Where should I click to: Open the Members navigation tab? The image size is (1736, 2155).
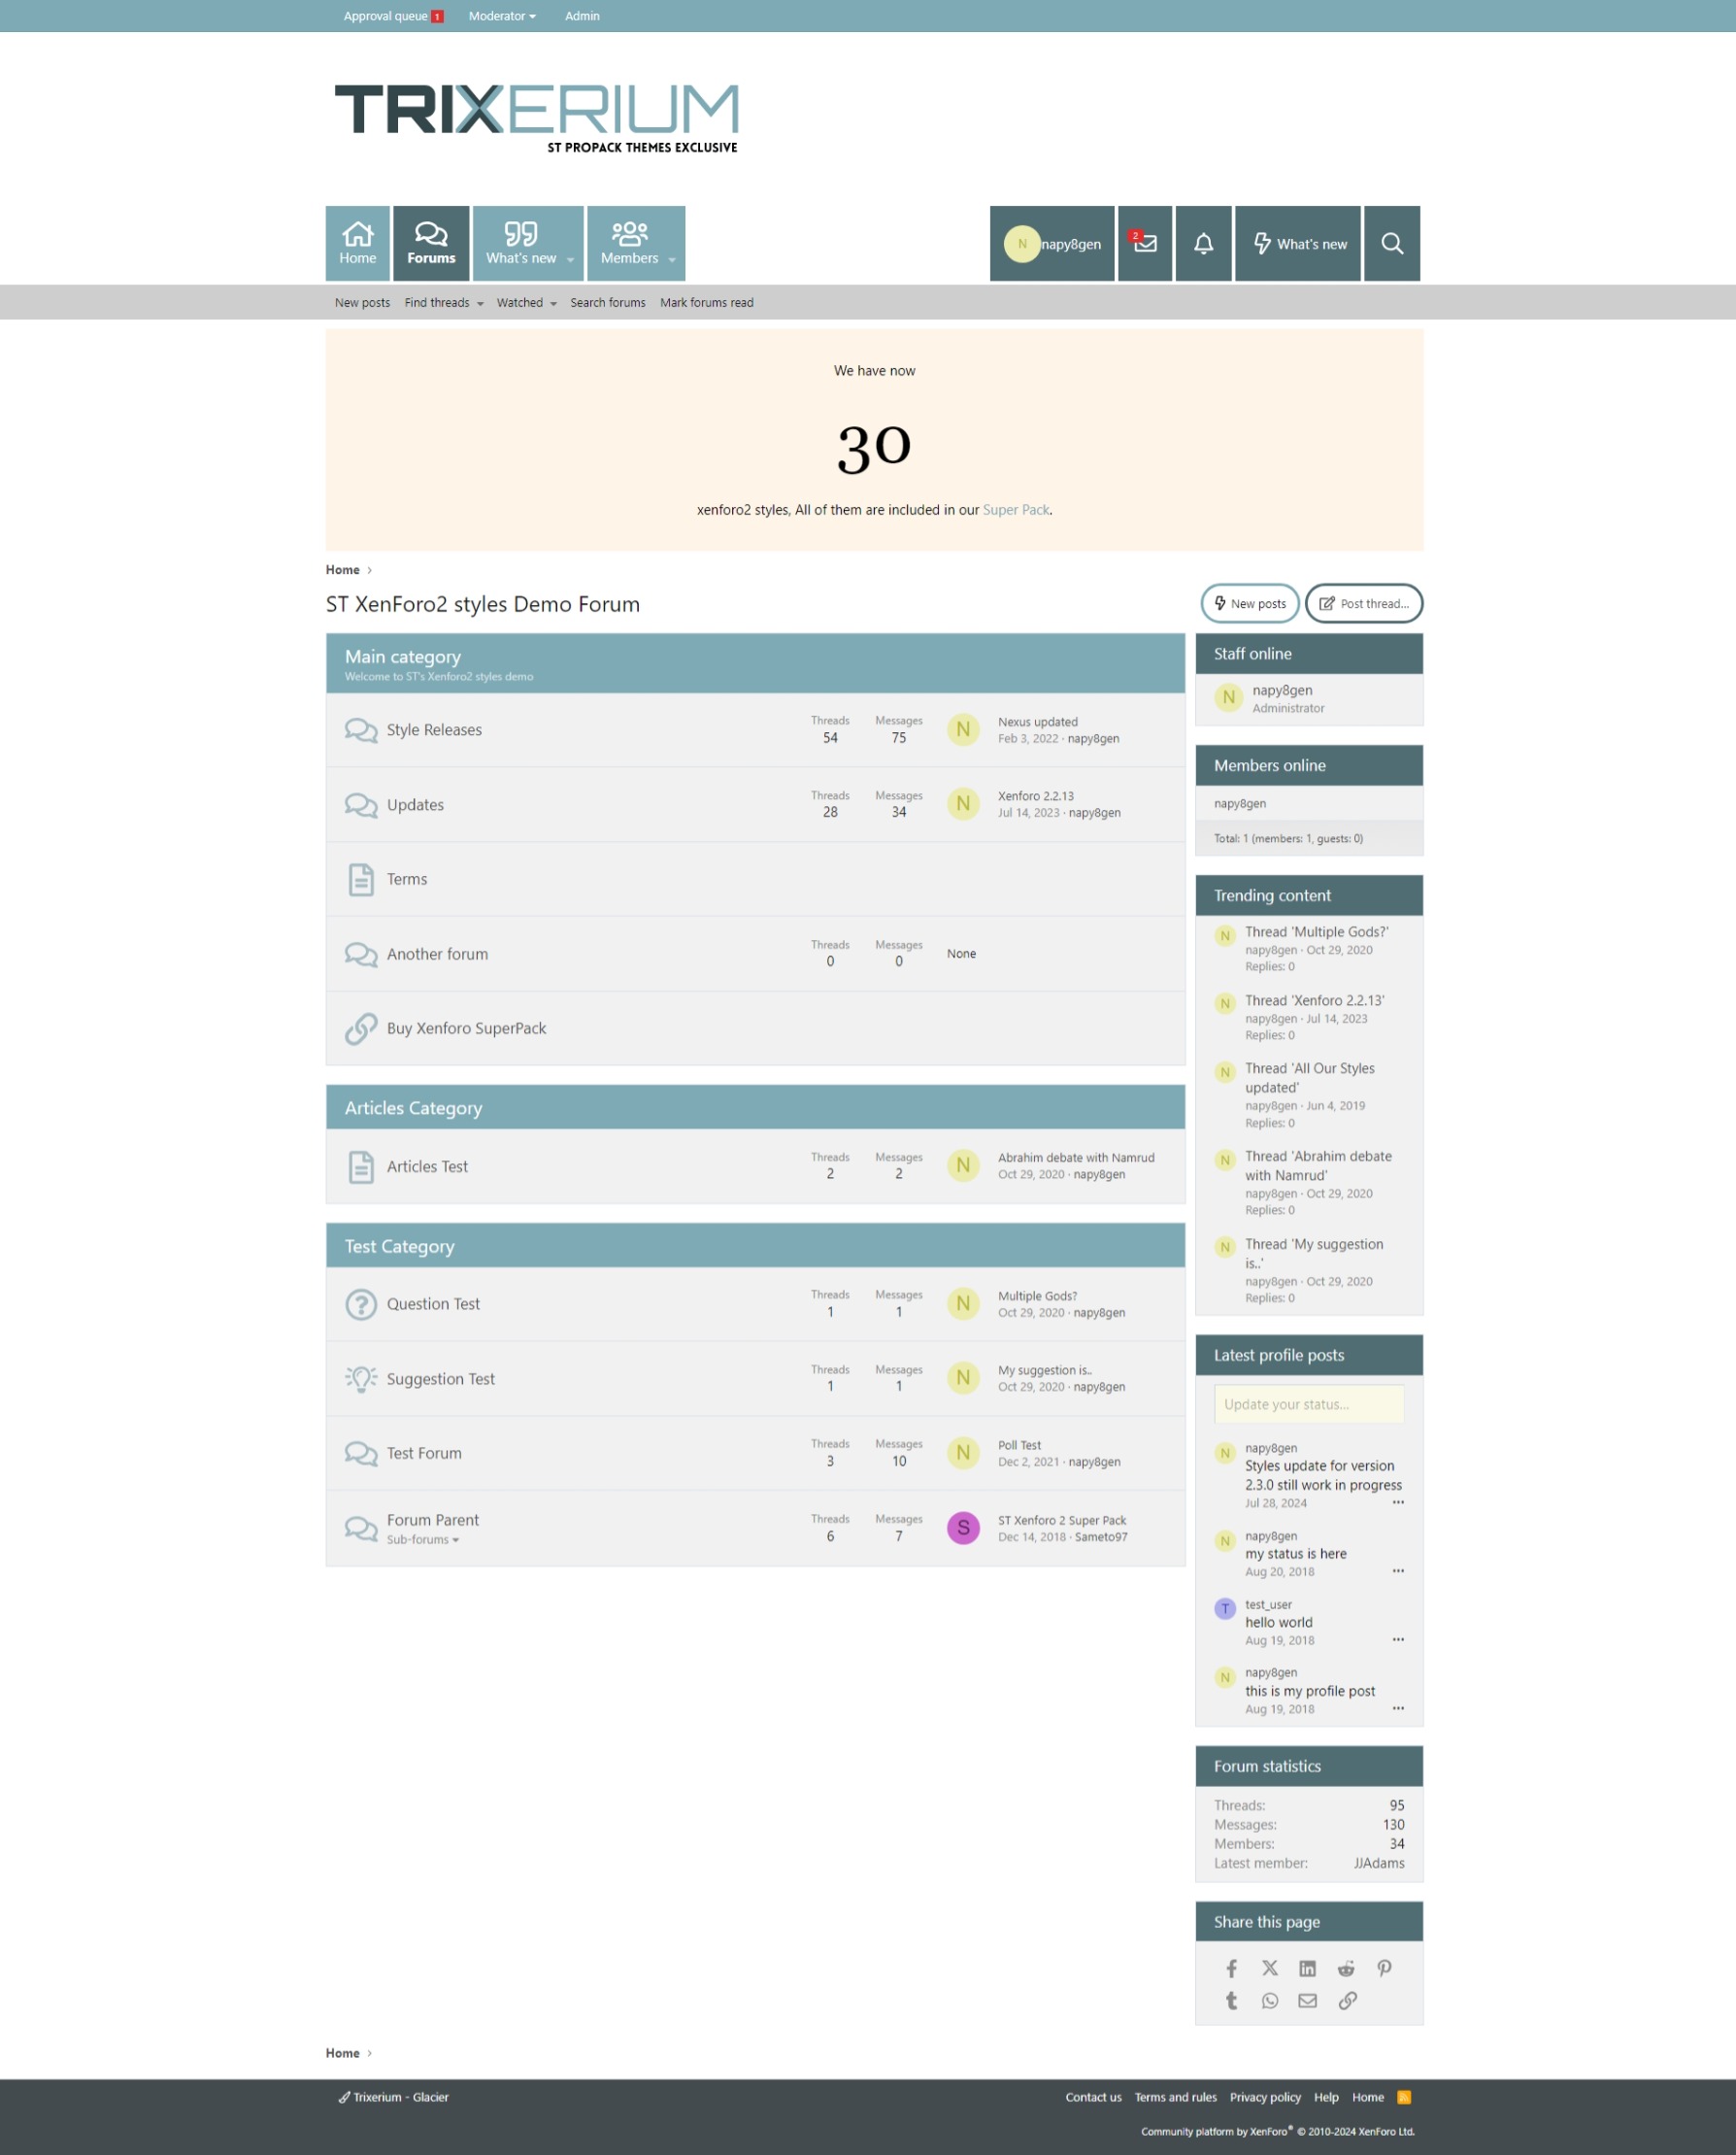point(636,243)
